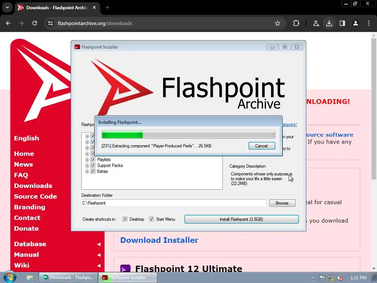This screenshot has width=377, height=283.
Task: Expand the Wiki sidebar submenu arrow
Action: pos(99,265)
